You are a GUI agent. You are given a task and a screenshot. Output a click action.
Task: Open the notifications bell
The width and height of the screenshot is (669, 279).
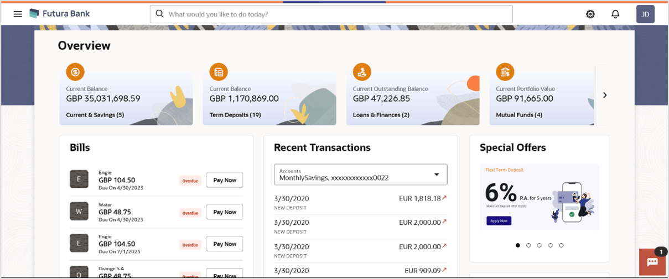(615, 14)
